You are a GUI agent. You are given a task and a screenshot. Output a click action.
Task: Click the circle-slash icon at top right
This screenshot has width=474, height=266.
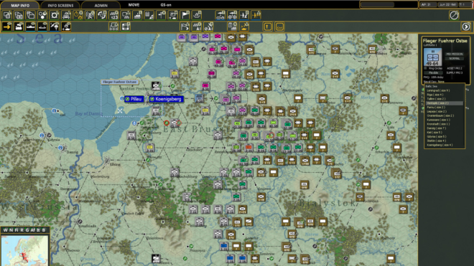click(x=454, y=15)
